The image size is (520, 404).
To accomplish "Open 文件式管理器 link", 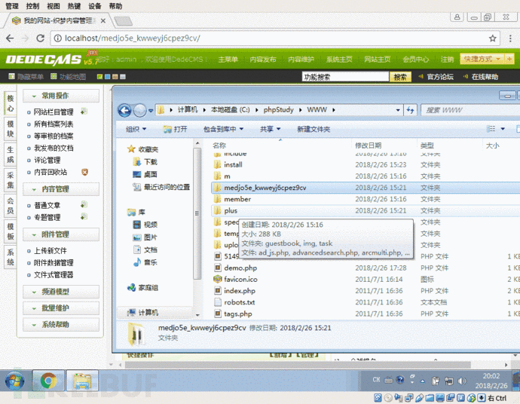I will point(54,274).
